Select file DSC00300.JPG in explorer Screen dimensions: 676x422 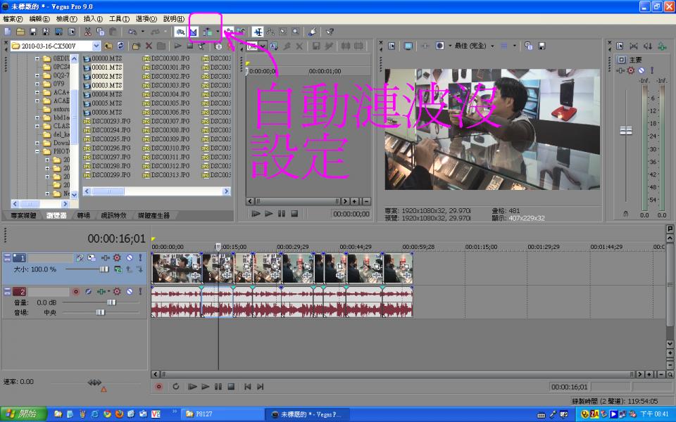pyautogui.click(x=166, y=58)
